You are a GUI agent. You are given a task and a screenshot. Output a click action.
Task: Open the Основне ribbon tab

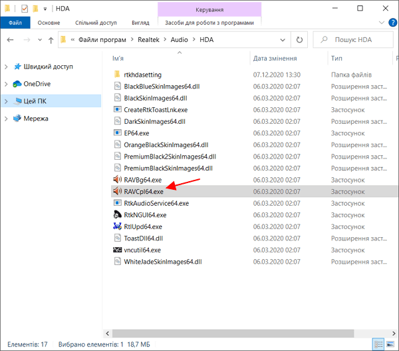point(49,23)
